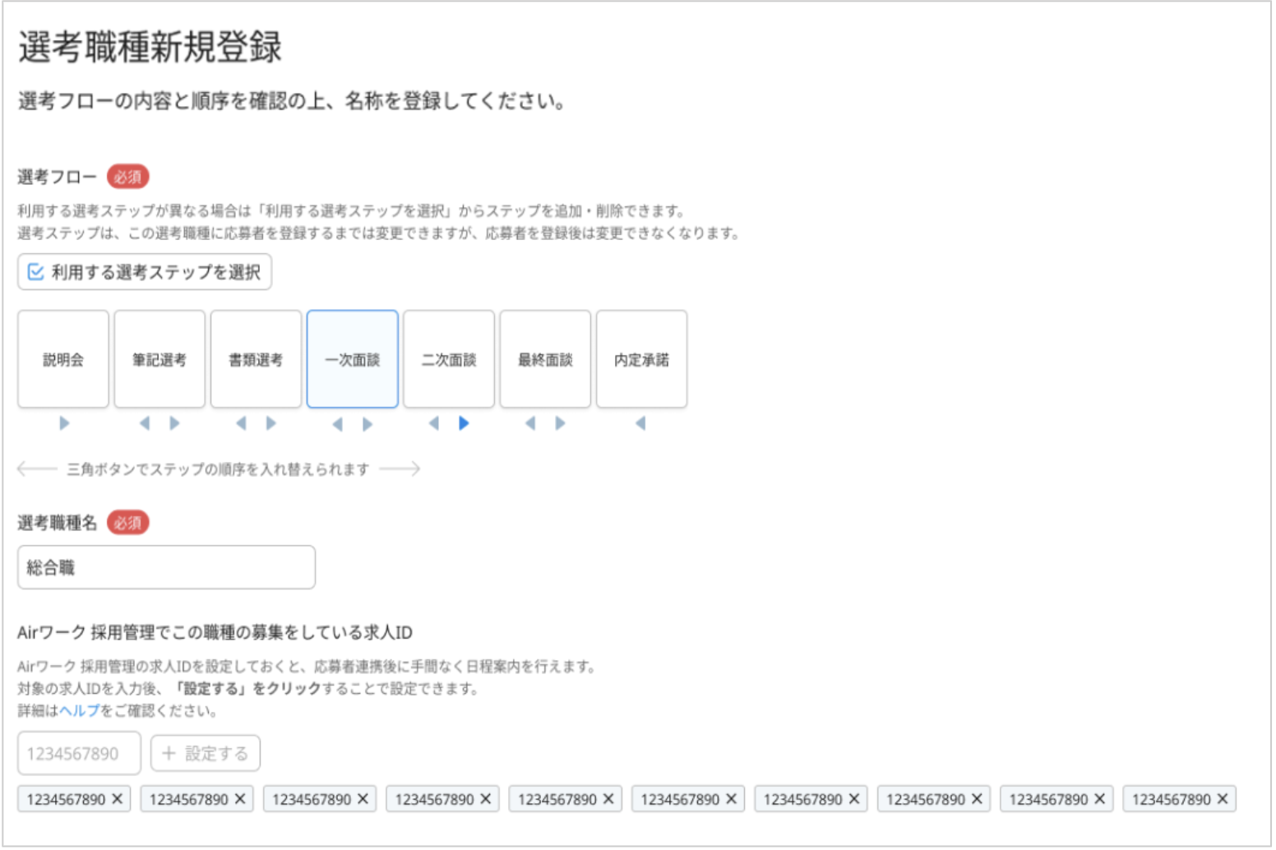This screenshot has width=1276, height=850.
Task: Move 書類選考 step left with triangle
Action: point(241,423)
